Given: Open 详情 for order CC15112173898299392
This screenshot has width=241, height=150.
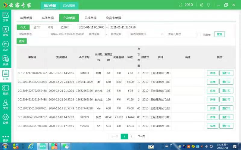Looking at the screenshot, I should pos(213,73).
